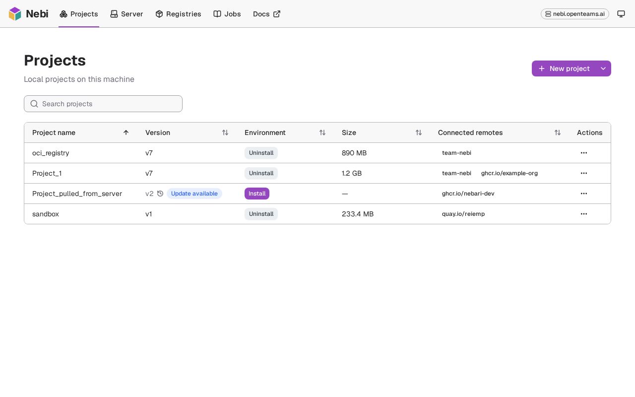
Task: Sort by Project name arrow icon
Action: point(126,132)
